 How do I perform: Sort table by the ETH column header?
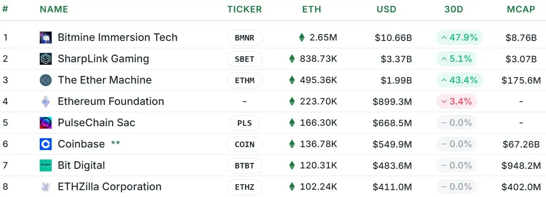click(x=311, y=9)
